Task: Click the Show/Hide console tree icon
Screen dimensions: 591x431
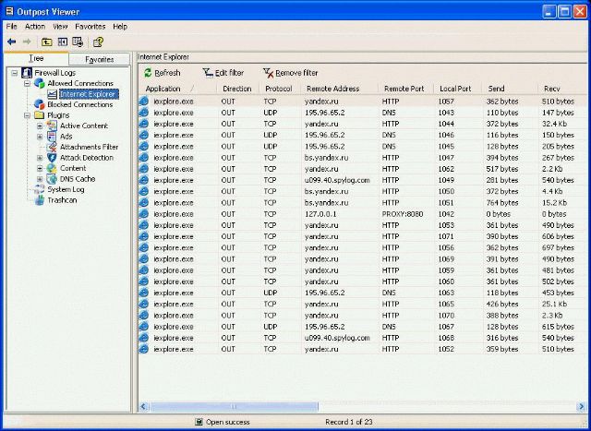Action: pyautogui.click(x=63, y=42)
